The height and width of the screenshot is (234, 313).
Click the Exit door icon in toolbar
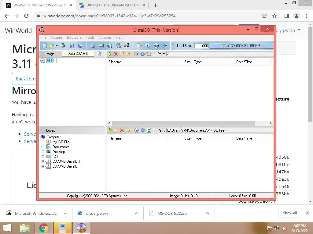click(x=165, y=46)
